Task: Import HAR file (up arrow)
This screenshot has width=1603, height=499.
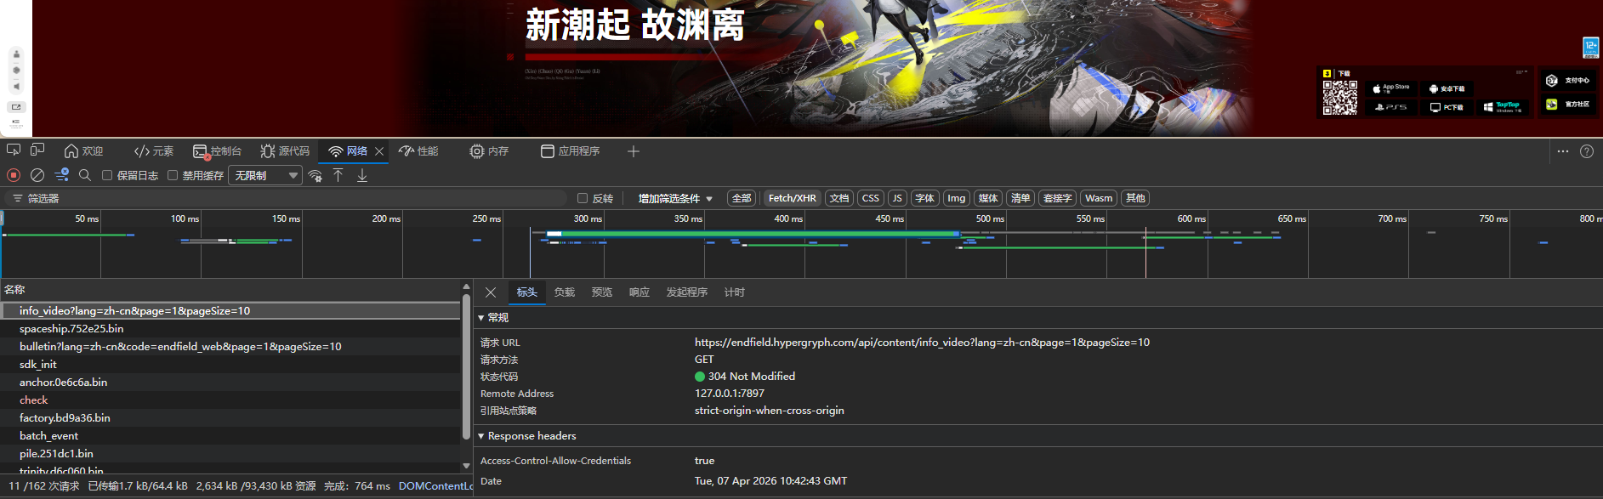Action: [338, 175]
